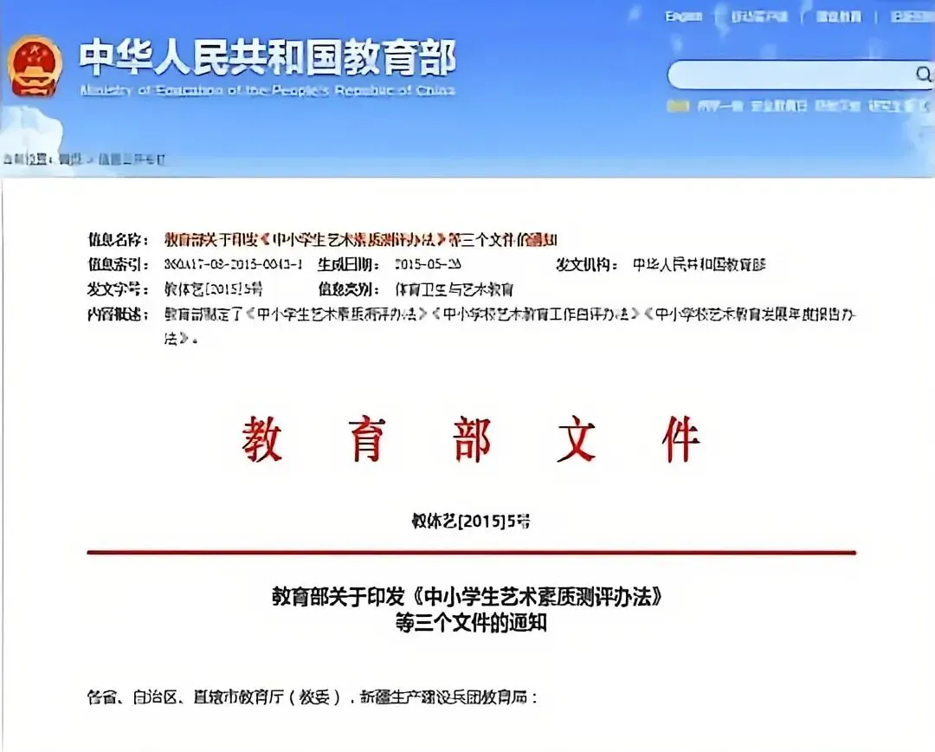Click the 生成日期 value 2015-05-25

[428, 263]
